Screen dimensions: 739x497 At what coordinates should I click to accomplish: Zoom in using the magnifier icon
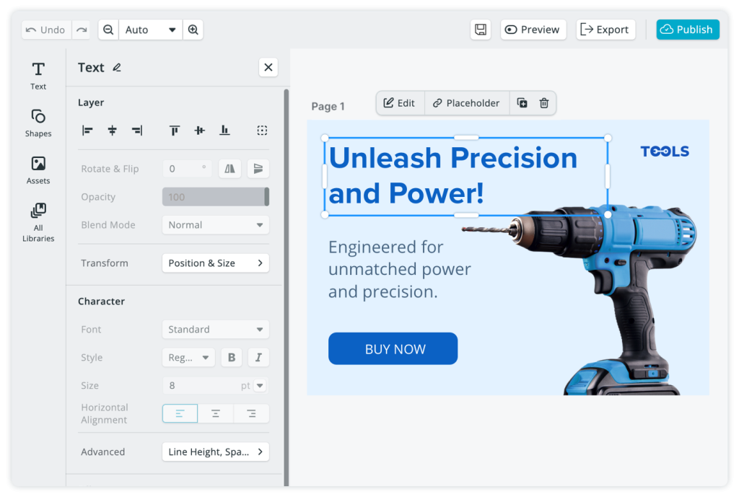pyautogui.click(x=193, y=30)
